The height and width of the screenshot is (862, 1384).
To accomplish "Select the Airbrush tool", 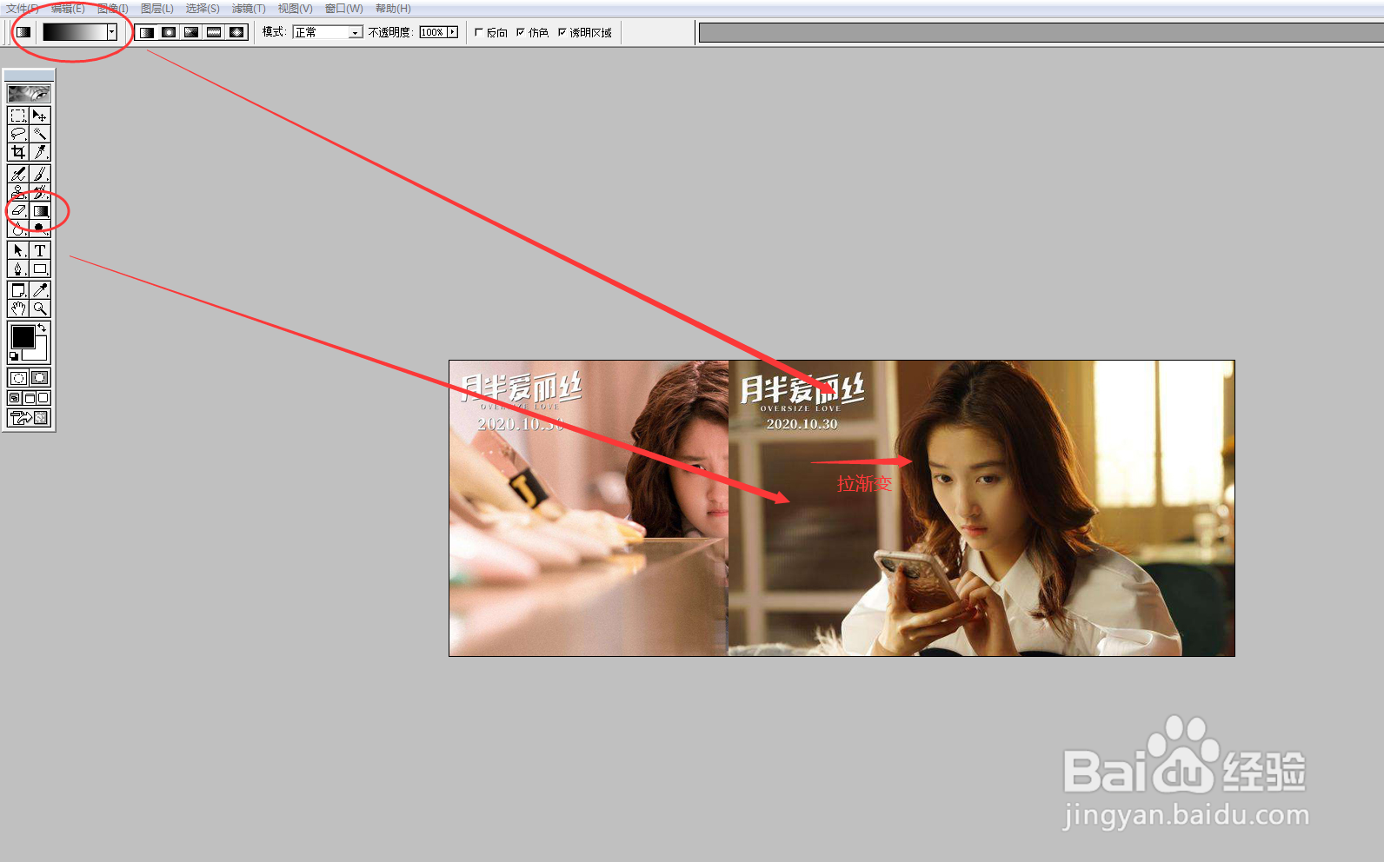I will 18,174.
